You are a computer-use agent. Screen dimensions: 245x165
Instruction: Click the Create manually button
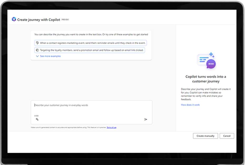206,136
